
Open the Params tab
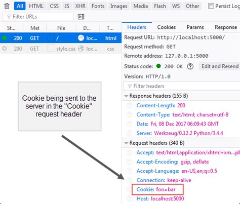(195, 27)
